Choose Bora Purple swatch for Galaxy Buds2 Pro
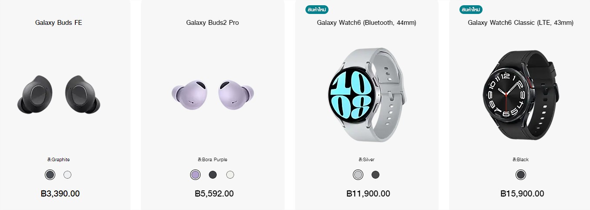Image resolution: width=590 pixels, height=210 pixels. click(195, 175)
